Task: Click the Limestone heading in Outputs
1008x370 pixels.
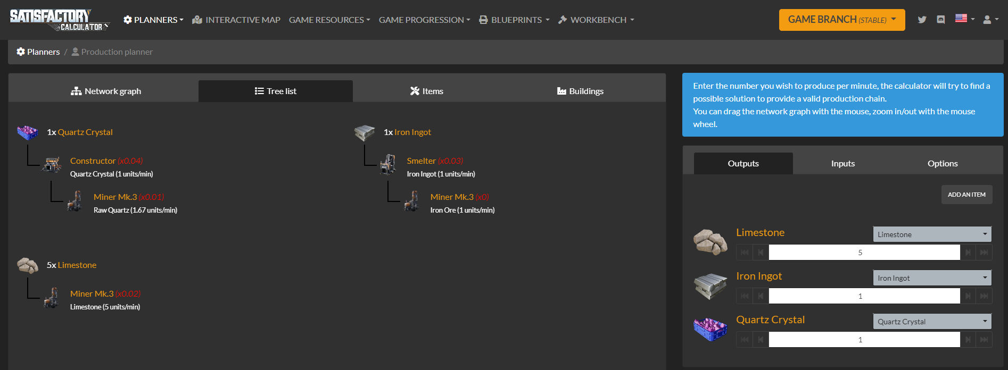Action: click(x=760, y=232)
